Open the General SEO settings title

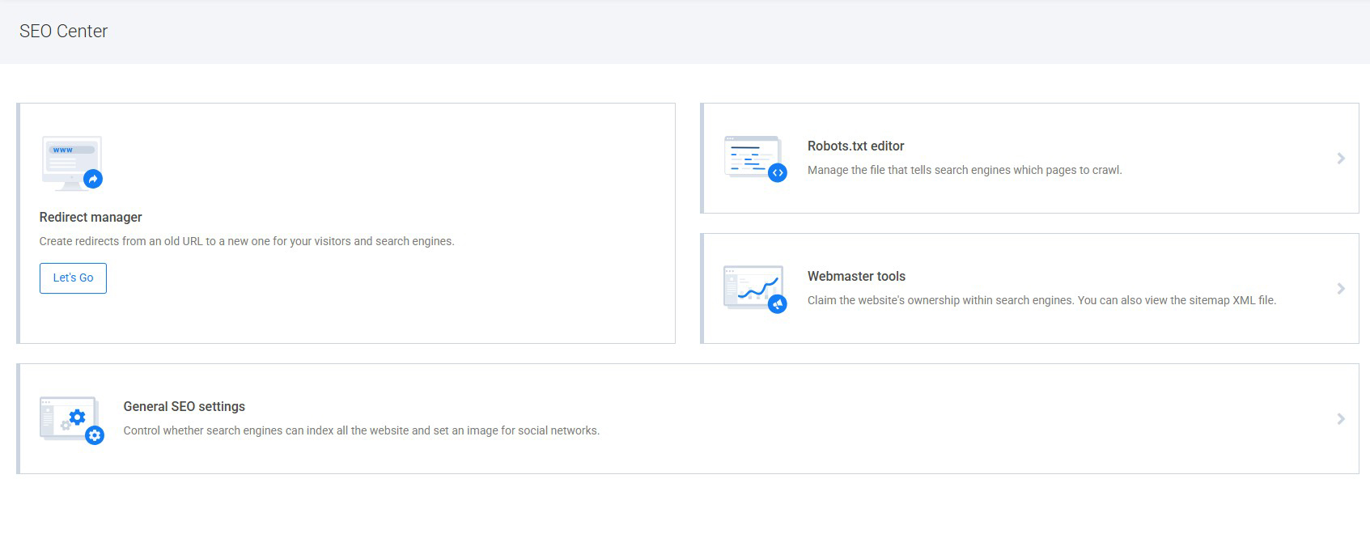(184, 406)
